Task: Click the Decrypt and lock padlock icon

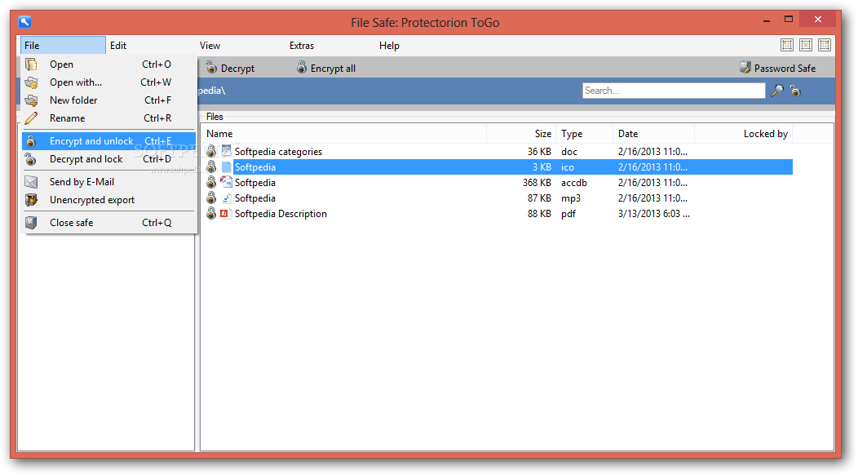Action: (x=31, y=159)
